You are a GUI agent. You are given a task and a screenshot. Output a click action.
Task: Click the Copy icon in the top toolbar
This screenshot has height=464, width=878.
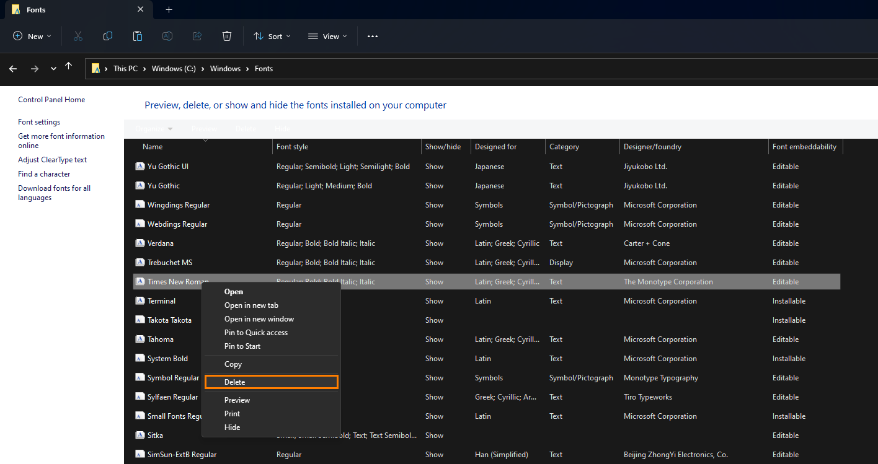tap(108, 37)
